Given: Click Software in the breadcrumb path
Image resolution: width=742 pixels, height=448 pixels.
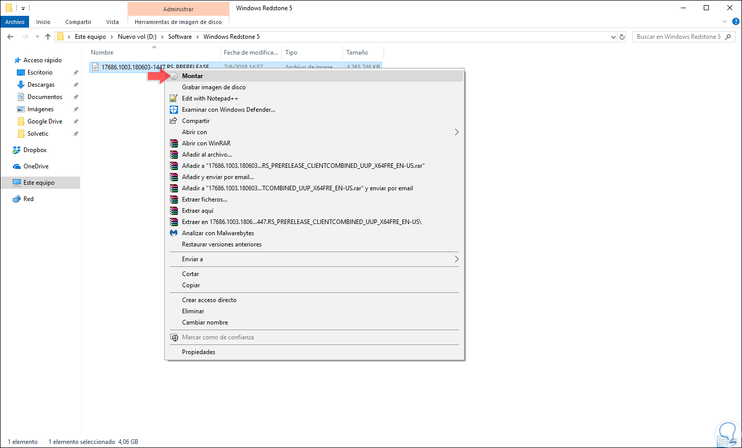Looking at the screenshot, I should (x=180, y=37).
